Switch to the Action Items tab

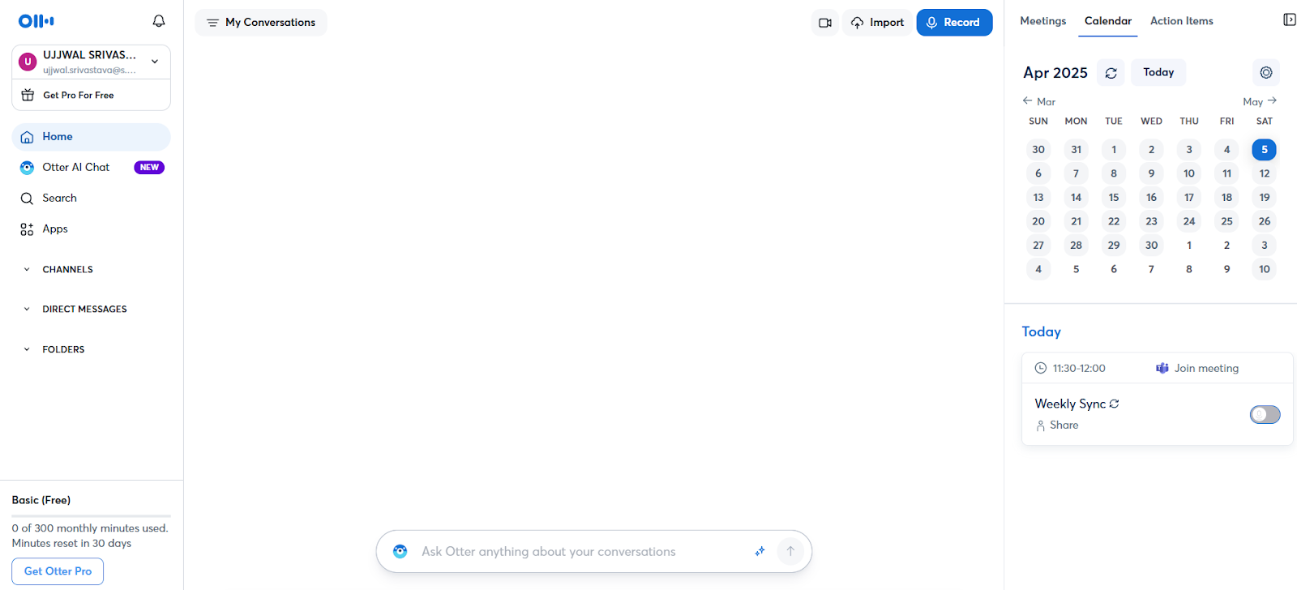tap(1181, 21)
